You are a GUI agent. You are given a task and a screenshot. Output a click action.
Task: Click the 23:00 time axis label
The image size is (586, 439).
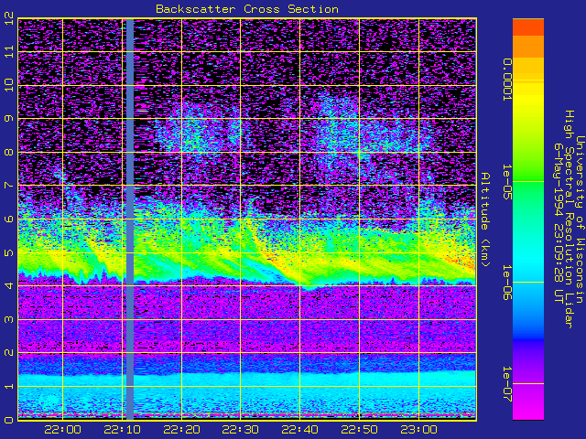coord(419,430)
